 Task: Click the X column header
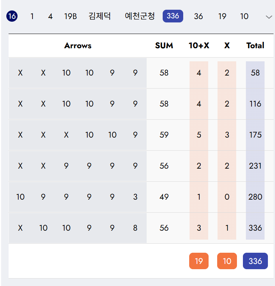click(x=227, y=46)
